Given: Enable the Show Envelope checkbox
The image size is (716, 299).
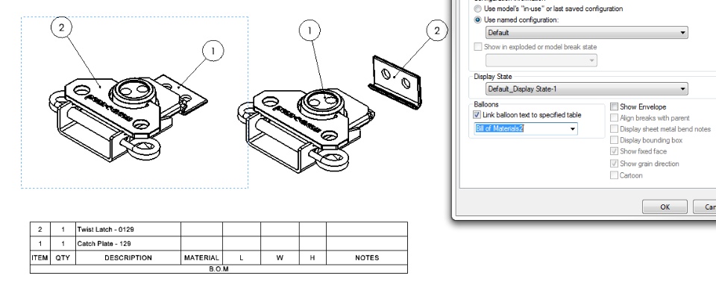Looking at the screenshot, I should coord(614,107).
